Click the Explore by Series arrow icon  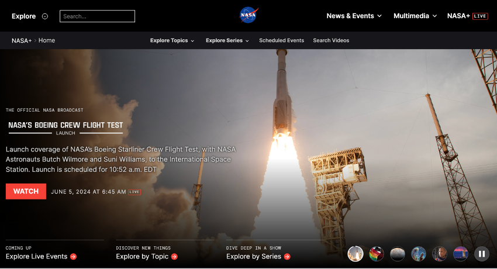pyautogui.click(x=287, y=257)
